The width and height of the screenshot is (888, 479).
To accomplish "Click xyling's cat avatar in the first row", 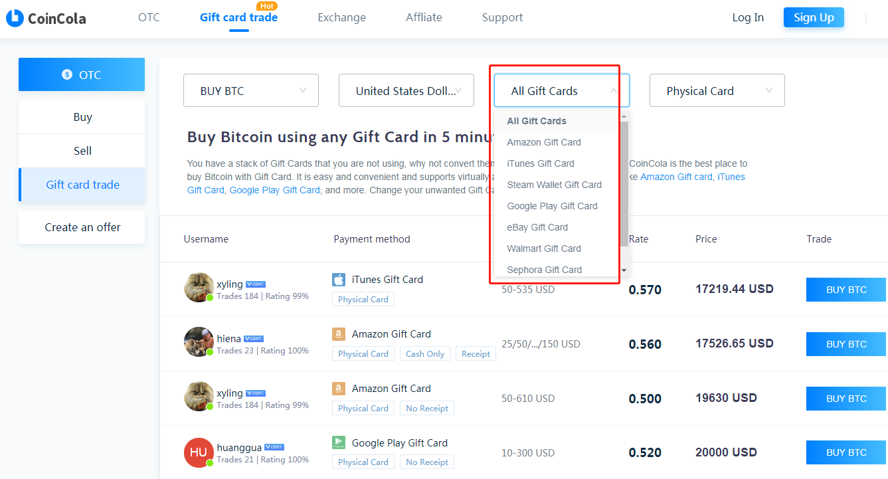I will 199,287.
